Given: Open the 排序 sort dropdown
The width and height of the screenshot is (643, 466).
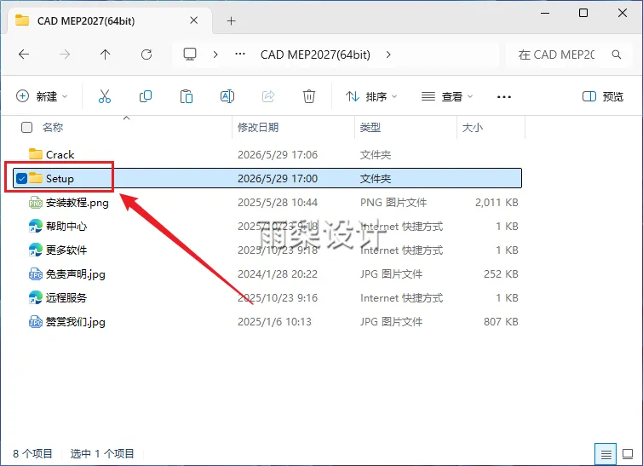Looking at the screenshot, I should [371, 97].
